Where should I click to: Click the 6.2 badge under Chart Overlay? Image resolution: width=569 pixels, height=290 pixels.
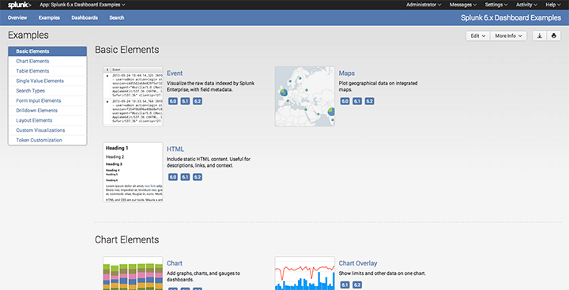(357, 285)
